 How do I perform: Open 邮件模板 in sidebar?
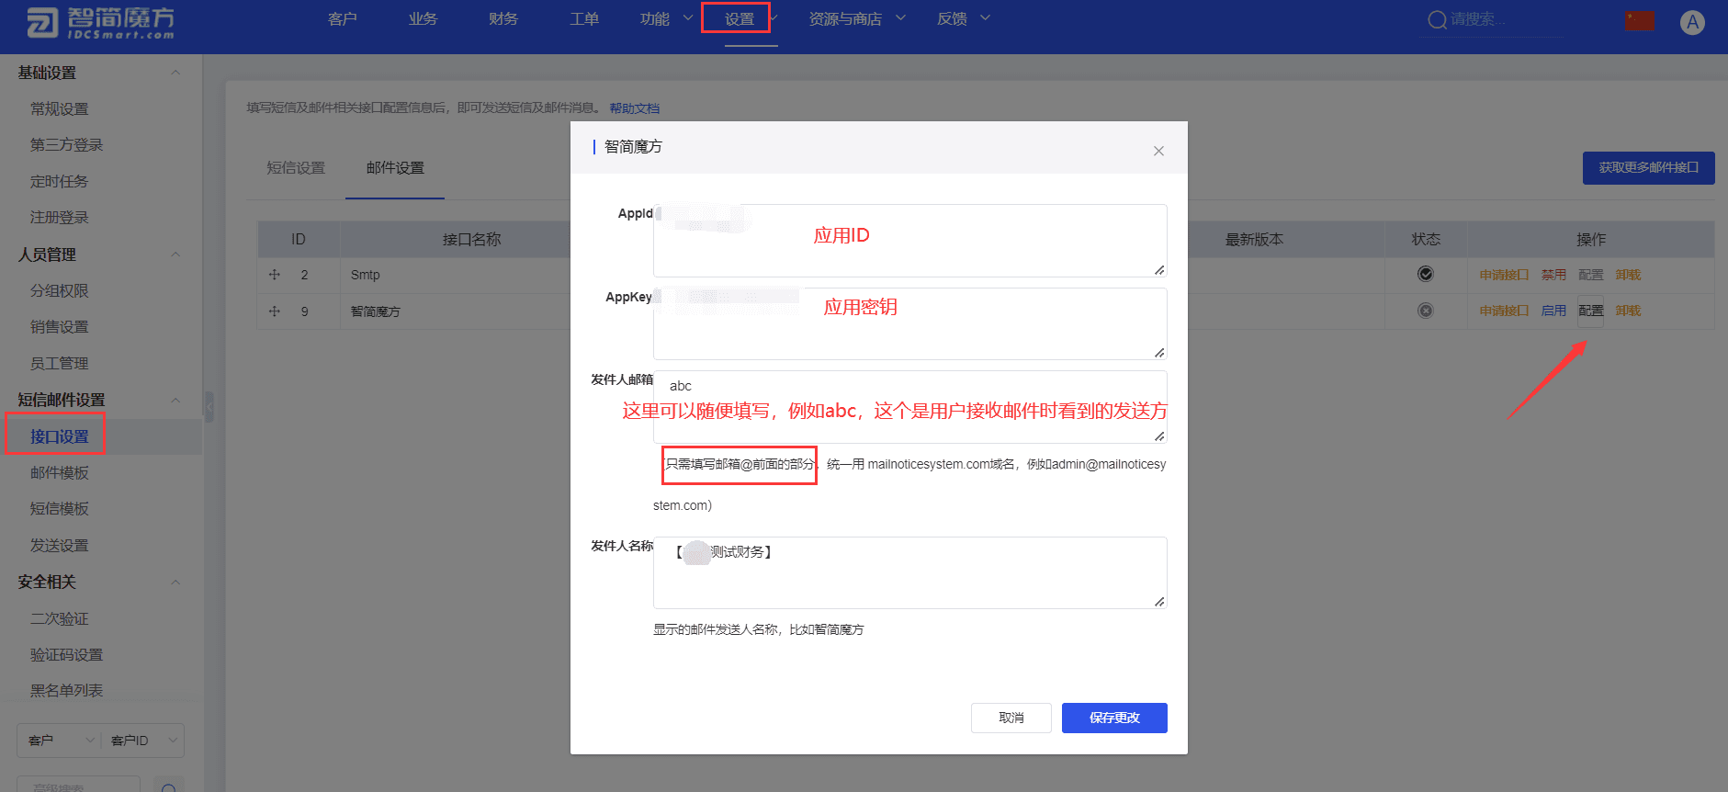[x=59, y=472]
